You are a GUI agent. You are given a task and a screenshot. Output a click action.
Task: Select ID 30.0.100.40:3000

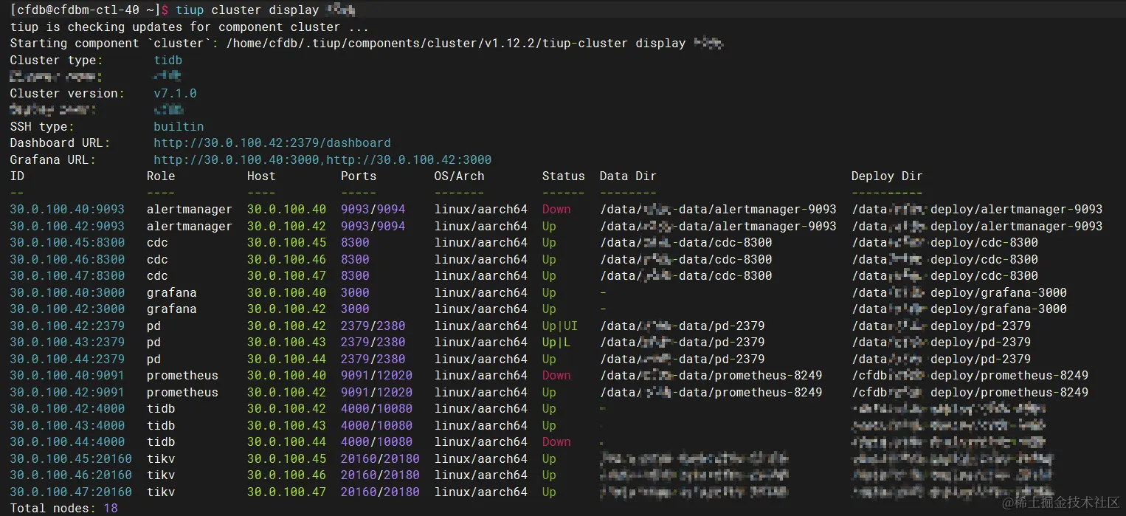[67, 292]
